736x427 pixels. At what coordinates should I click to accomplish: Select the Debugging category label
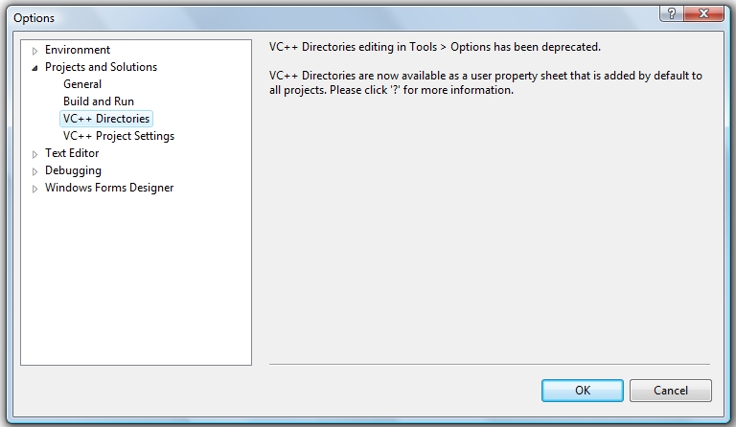click(x=73, y=170)
